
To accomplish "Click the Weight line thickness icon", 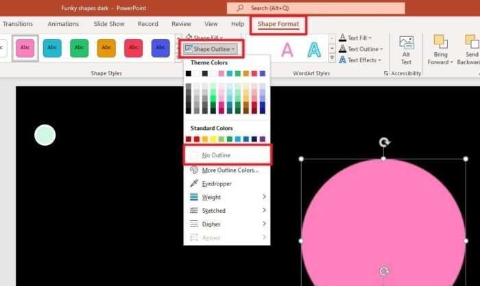I will tap(194, 197).
